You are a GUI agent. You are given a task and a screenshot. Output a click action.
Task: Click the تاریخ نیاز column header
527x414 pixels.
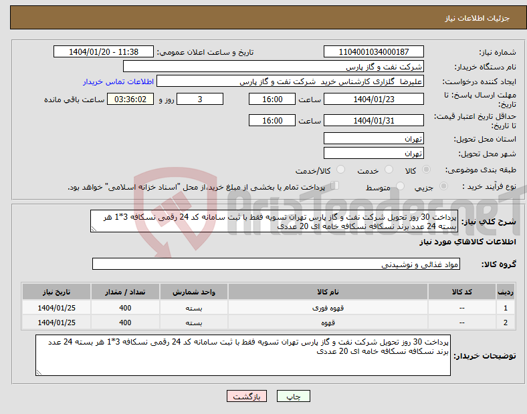56,292
